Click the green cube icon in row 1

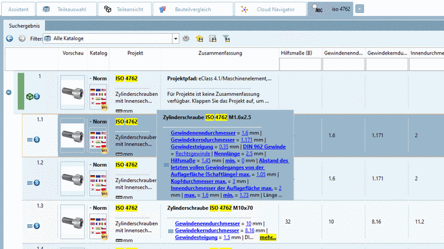tap(30, 96)
